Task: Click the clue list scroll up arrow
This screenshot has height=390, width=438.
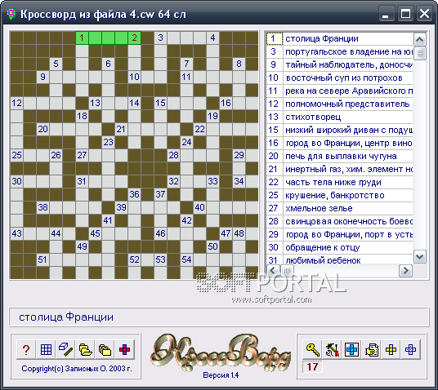Action: pos(420,40)
